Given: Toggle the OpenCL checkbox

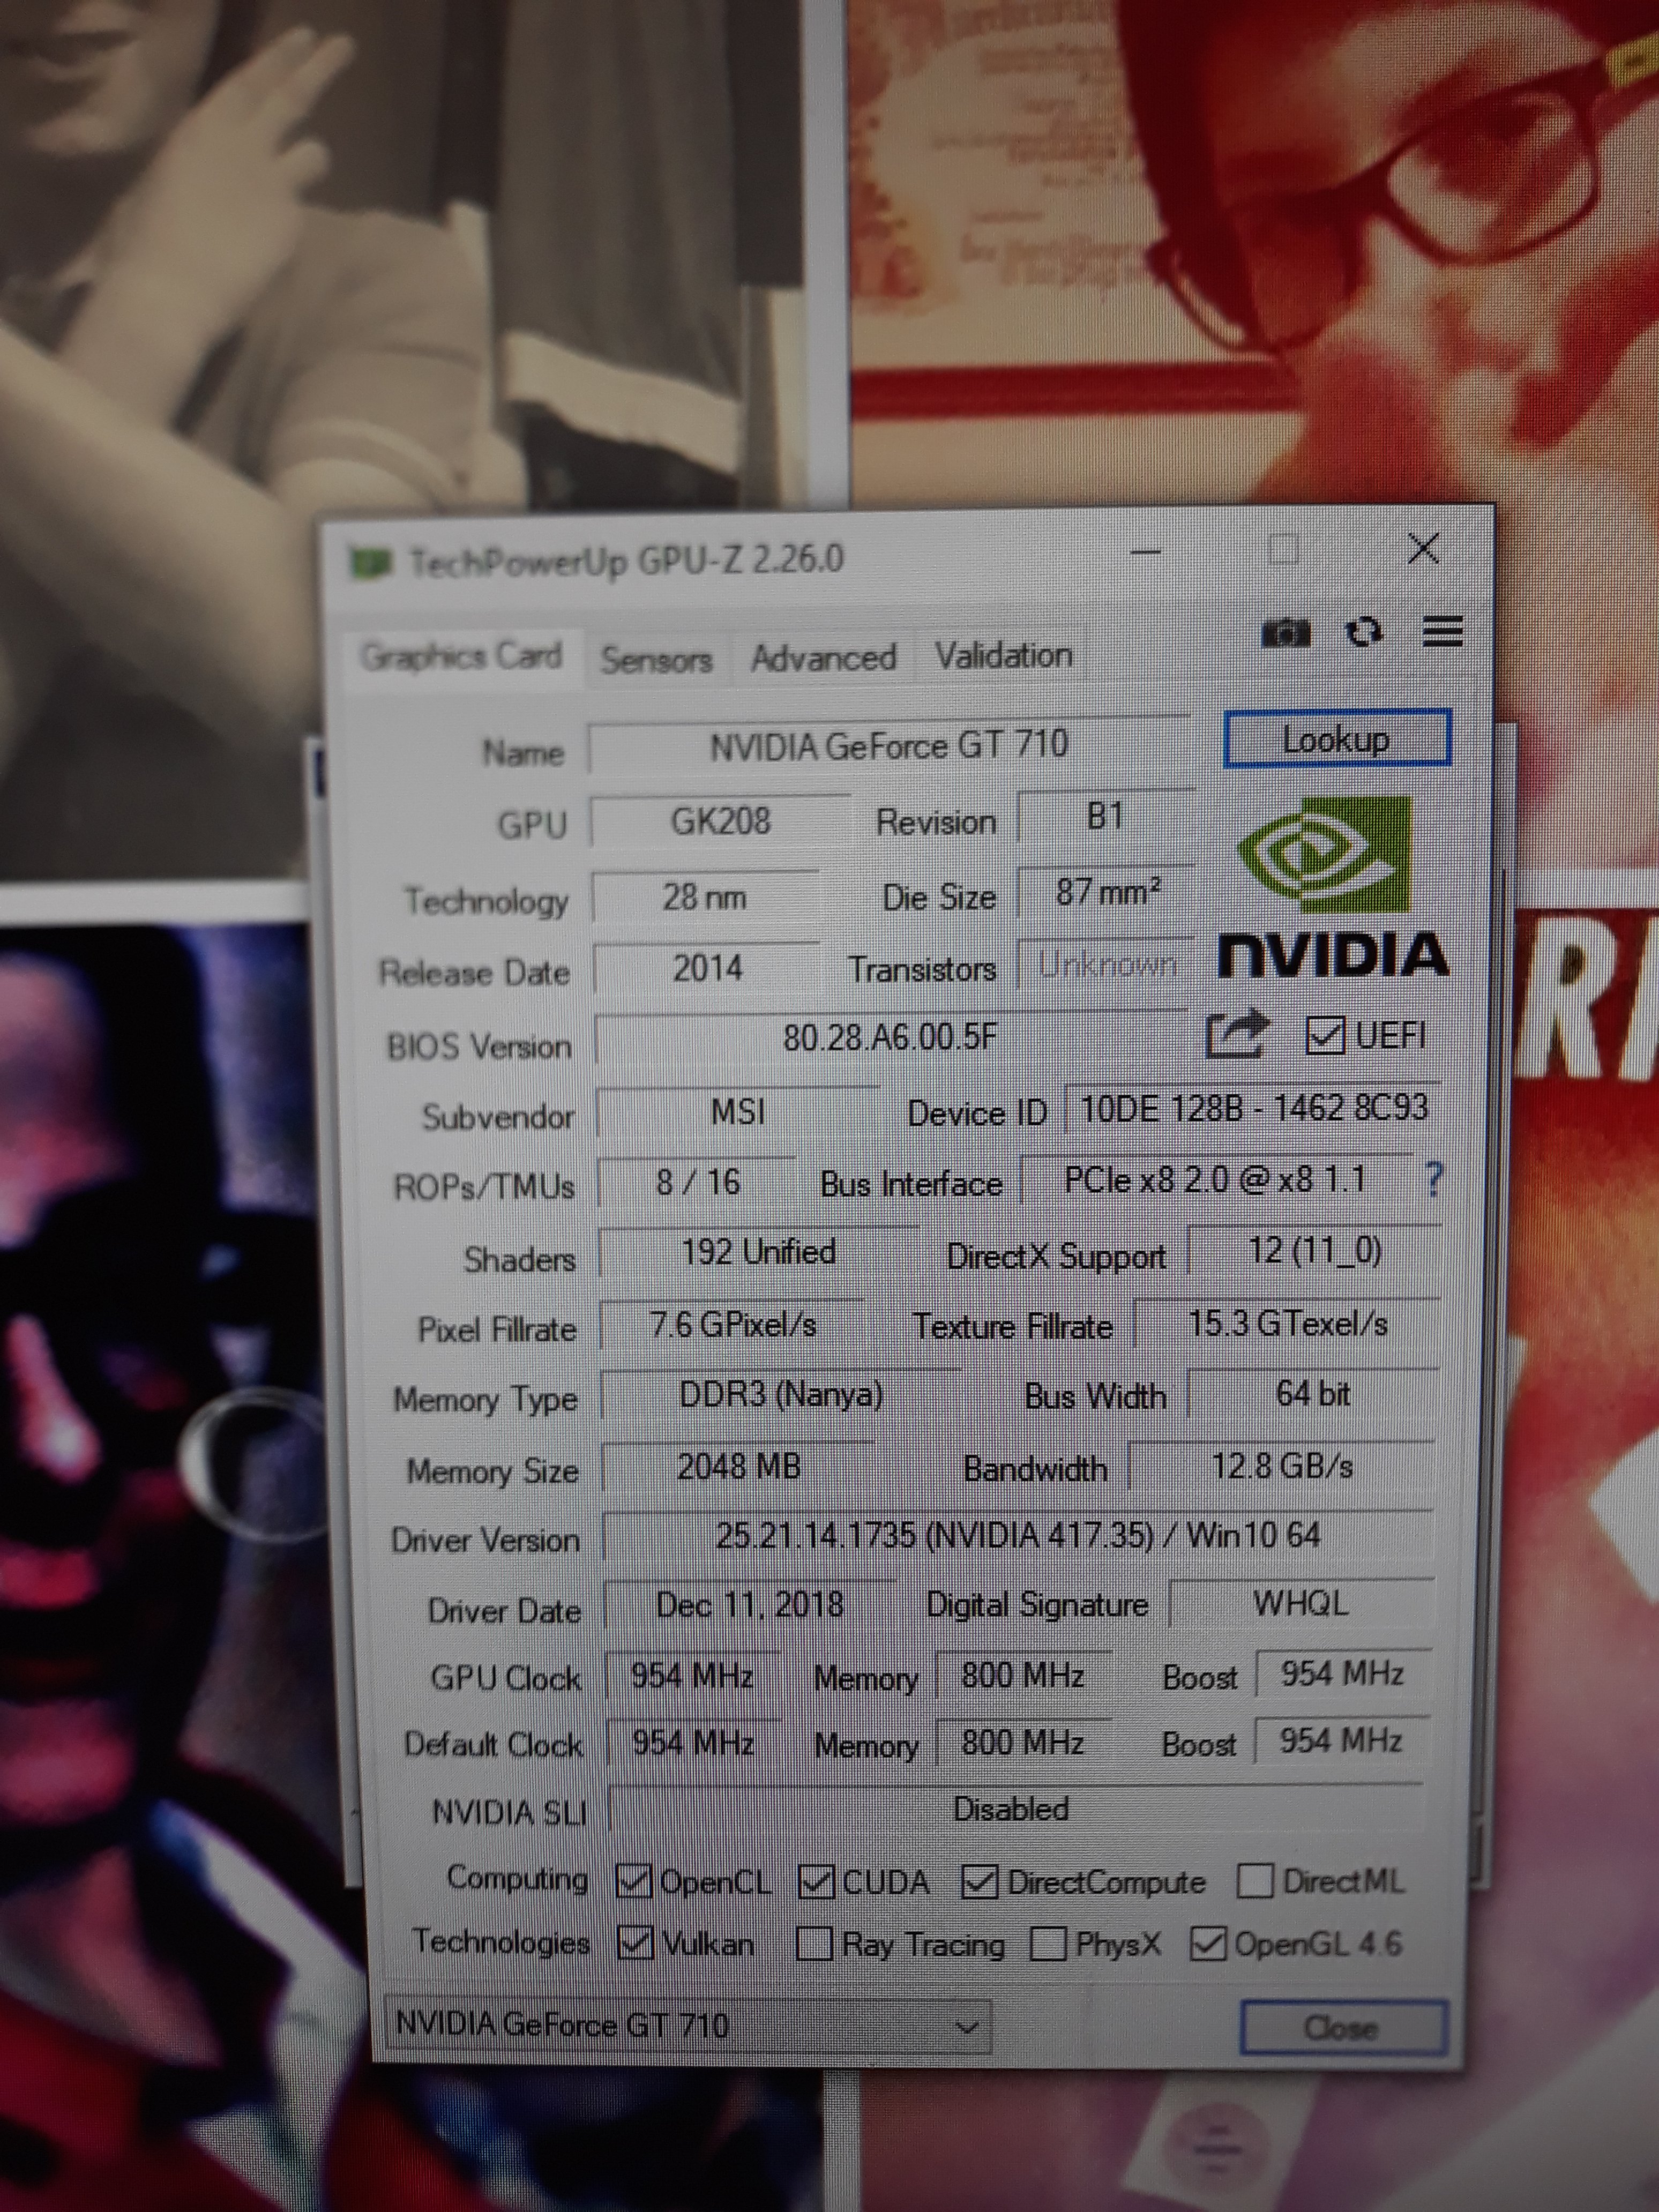Looking at the screenshot, I should 634,1882.
